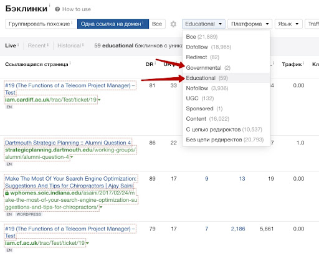The image size is (319, 271).
Task: Switch to the Historical tab
Action: pyautogui.click(x=69, y=45)
